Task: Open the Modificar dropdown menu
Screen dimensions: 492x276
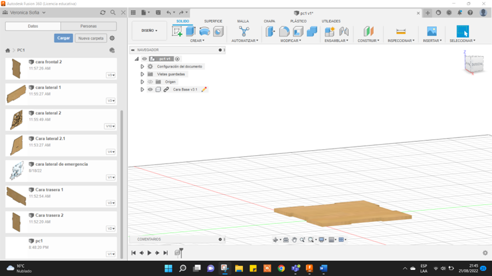Action: coord(290,40)
